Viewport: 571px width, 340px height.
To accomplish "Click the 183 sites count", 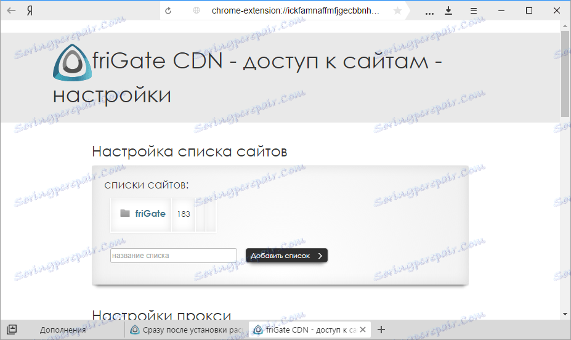I will [x=184, y=214].
